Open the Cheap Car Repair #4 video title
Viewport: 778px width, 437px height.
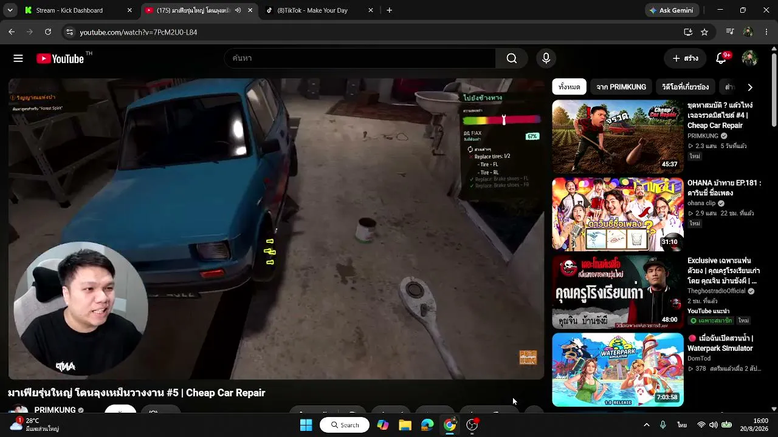[x=720, y=115]
